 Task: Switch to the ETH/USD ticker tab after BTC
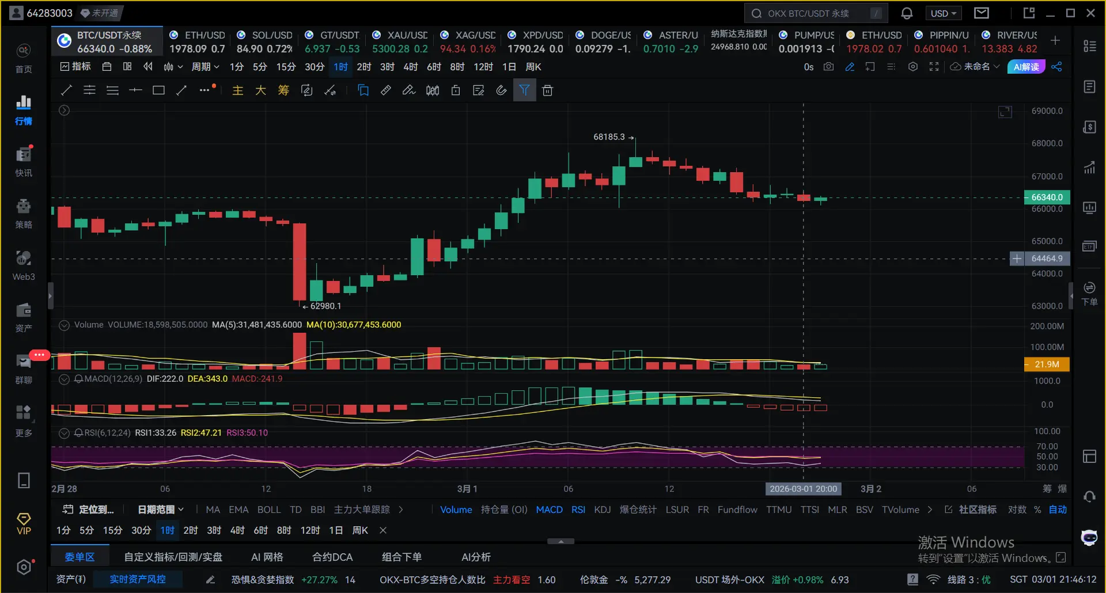[x=197, y=41]
